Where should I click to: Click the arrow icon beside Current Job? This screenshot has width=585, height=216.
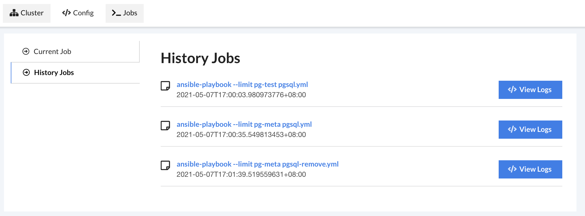(x=26, y=51)
